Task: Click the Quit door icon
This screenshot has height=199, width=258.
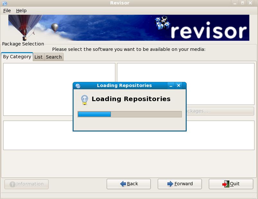Action: [226, 184]
